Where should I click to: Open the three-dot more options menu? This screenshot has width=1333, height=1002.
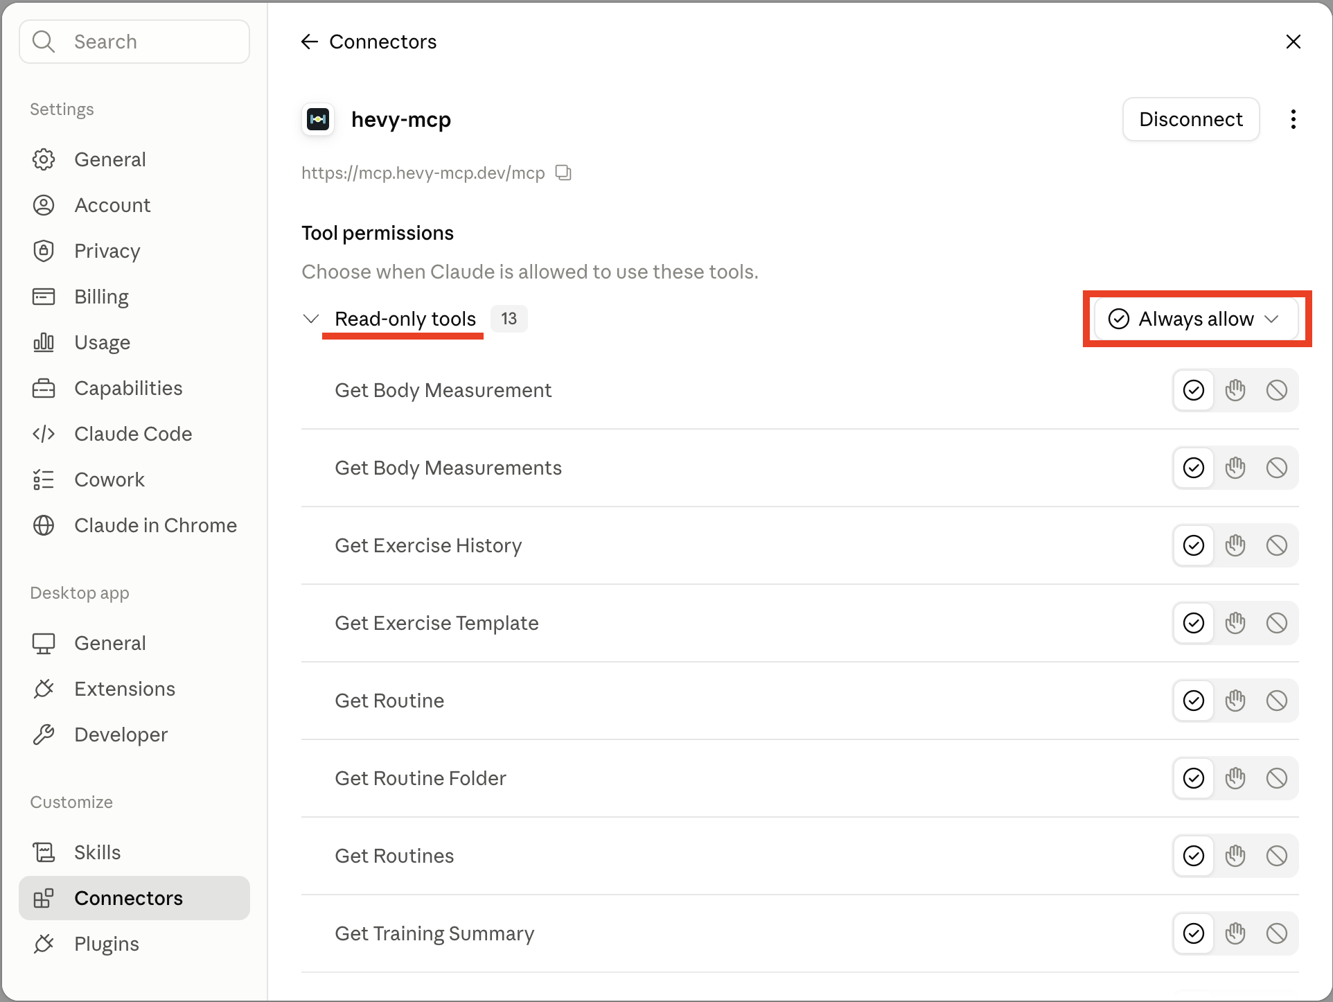pos(1293,119)
